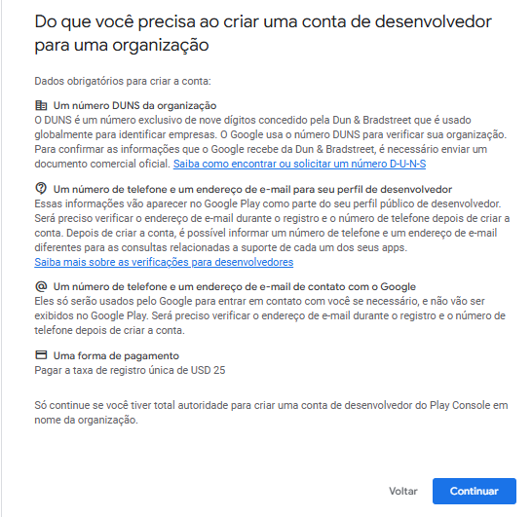
Task: Select the heading ending 'contato com o Google'
Action: tap(234, 287)
